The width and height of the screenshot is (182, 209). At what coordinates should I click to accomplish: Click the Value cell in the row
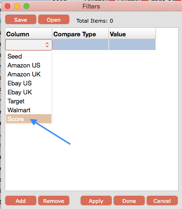point(132,45)
